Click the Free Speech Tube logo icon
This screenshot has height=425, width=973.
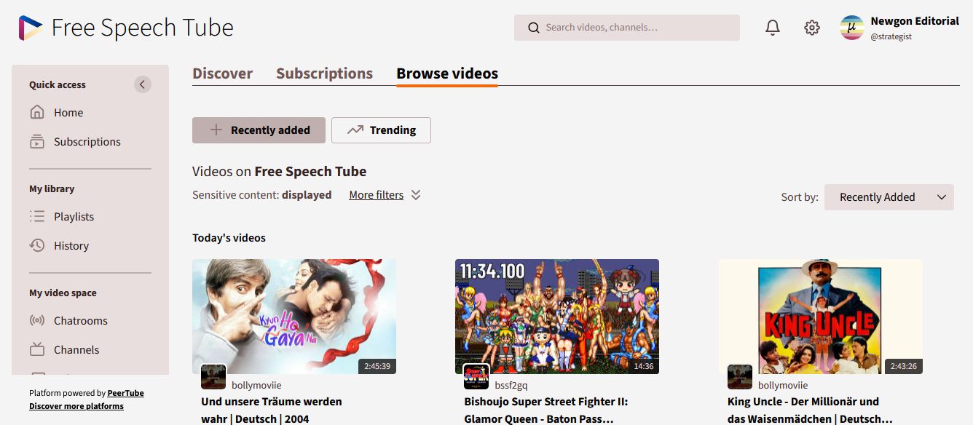[31, 28]
